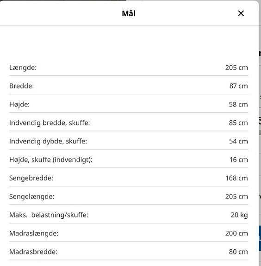The height and width of the screenshot is (266, 261).
Task: Click the 20 kg load value
Action: (239, 215)
